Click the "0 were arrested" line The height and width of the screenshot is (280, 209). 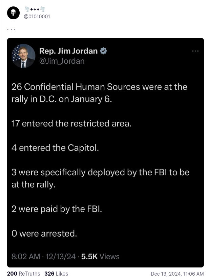coord(44,233)
